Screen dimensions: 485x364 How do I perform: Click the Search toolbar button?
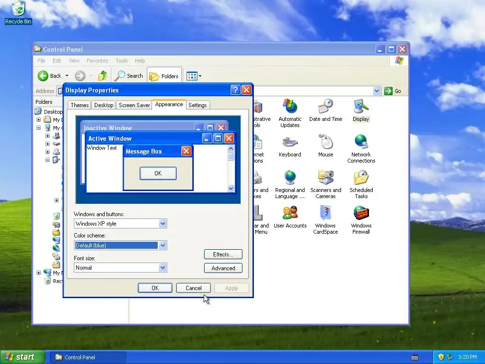click(x=129, y=76)
